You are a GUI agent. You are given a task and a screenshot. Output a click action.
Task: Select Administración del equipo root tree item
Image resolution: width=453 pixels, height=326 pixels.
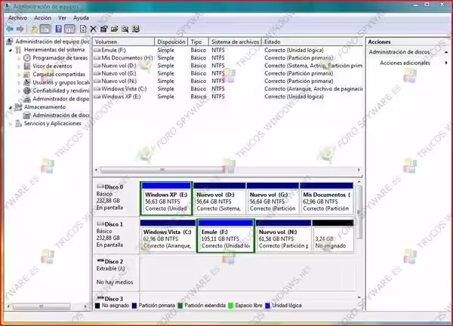click(52, 42)
